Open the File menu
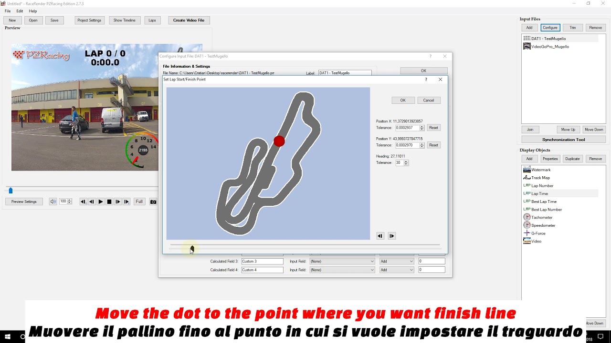 tap(8, 11)
